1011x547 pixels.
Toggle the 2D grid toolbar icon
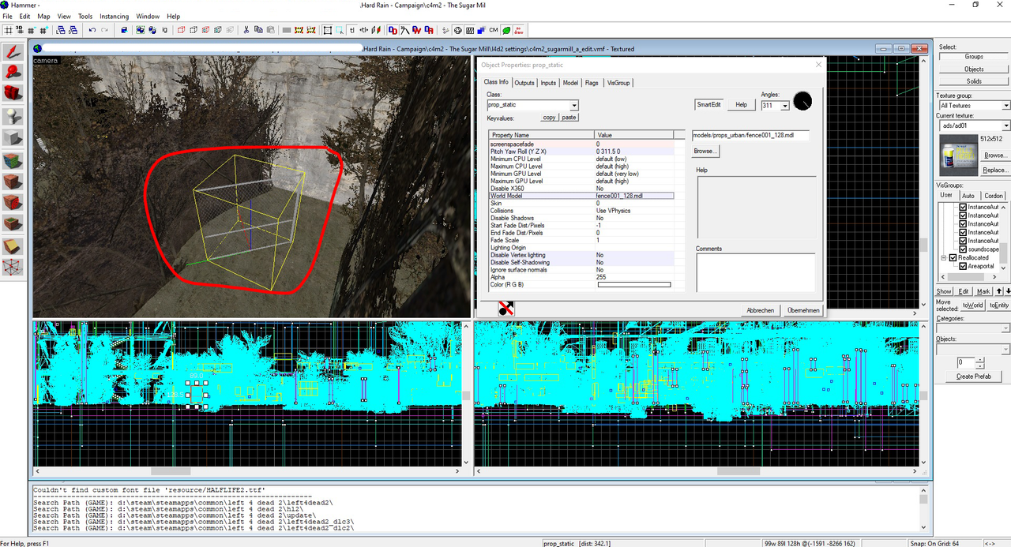pos(8,30)
